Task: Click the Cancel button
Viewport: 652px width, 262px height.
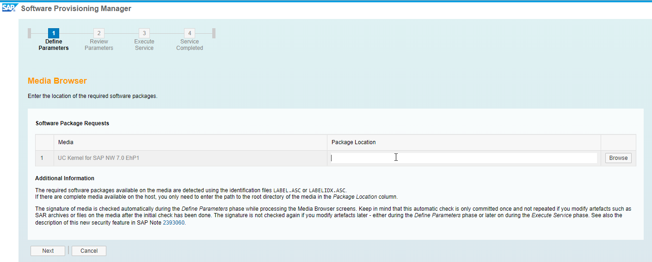Action: pyautogui.click(x=89, y=251)
